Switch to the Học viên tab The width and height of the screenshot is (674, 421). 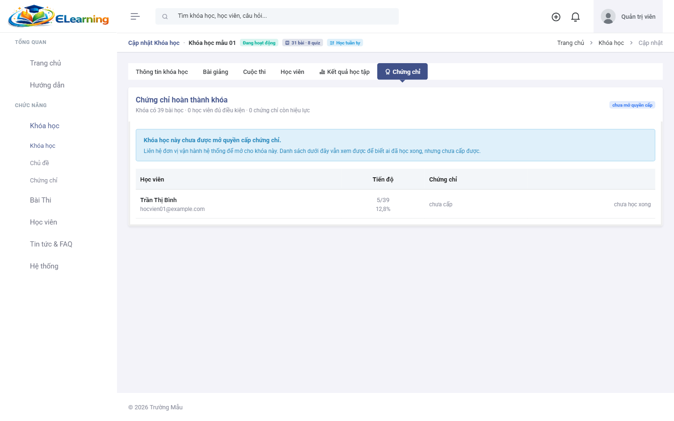293,72
